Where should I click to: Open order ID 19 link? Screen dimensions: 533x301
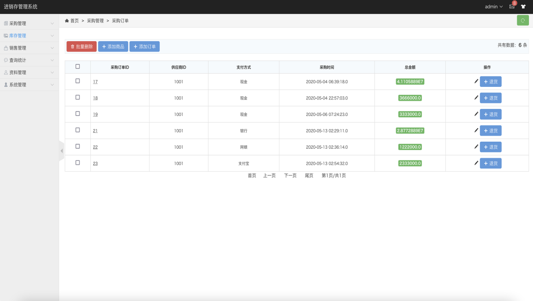(x=95, y=114)
